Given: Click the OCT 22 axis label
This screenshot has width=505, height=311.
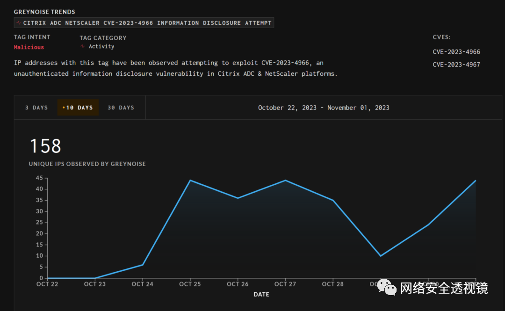Looking at the screenshot, I should [47, 284].
